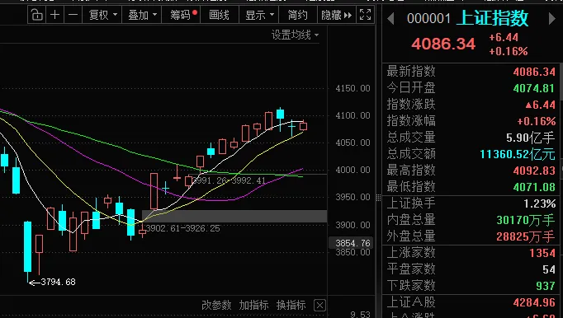Click the 4100.00 price axis label
Image resolution: width=563 pixels, height=318 pixels.
pos(352,116)
